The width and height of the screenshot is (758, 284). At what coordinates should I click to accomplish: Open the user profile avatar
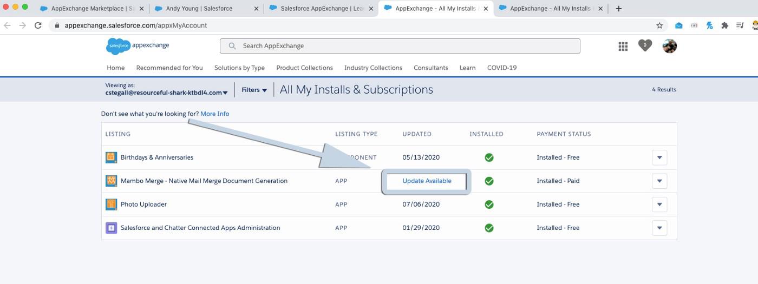pos(670,46)
